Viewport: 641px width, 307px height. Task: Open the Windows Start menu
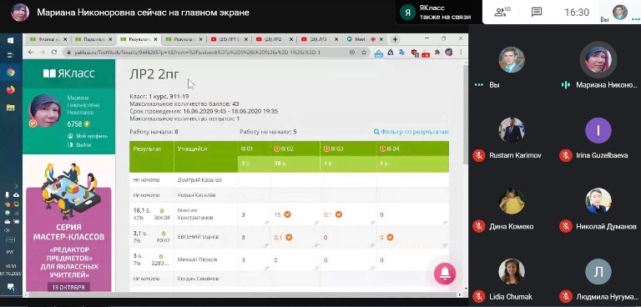[x=11, y=40]
